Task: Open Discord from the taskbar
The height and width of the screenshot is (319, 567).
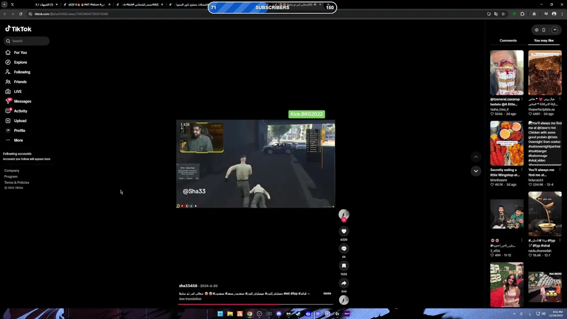Action: [279, 314]
